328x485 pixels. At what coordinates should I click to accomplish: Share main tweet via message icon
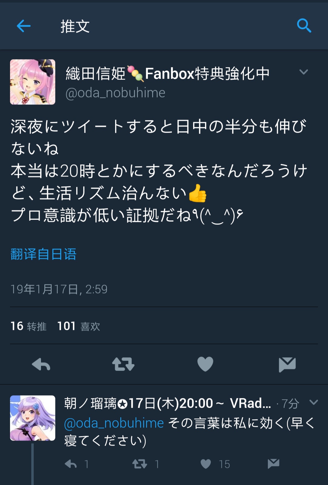[287, 364]
